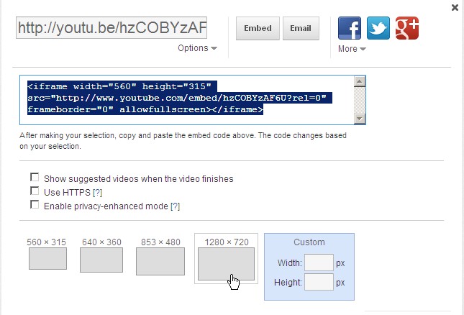Open the Embed tab

click(258, 29)
